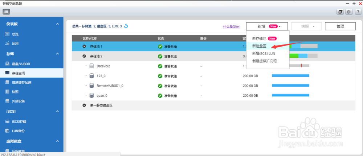363x156 pixels.
Task: Click green status check of 存储池 1
Action: tap(160, 47)
